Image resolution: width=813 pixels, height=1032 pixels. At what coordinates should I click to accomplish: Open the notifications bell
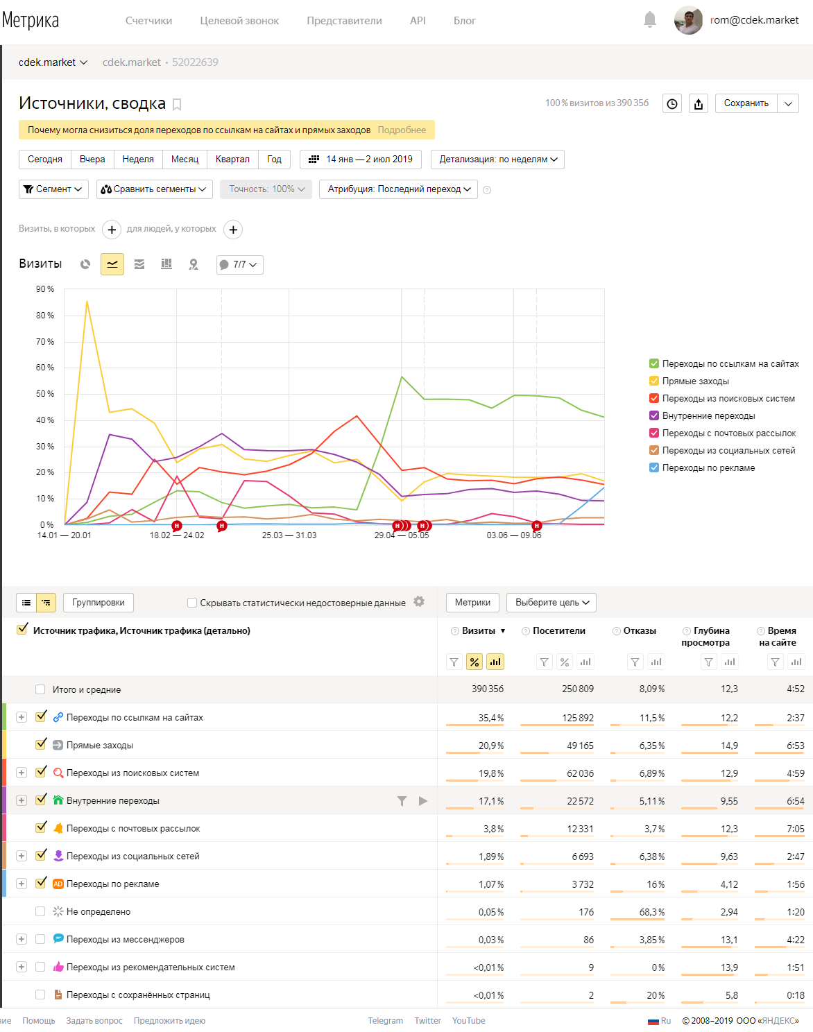[650, 19]
